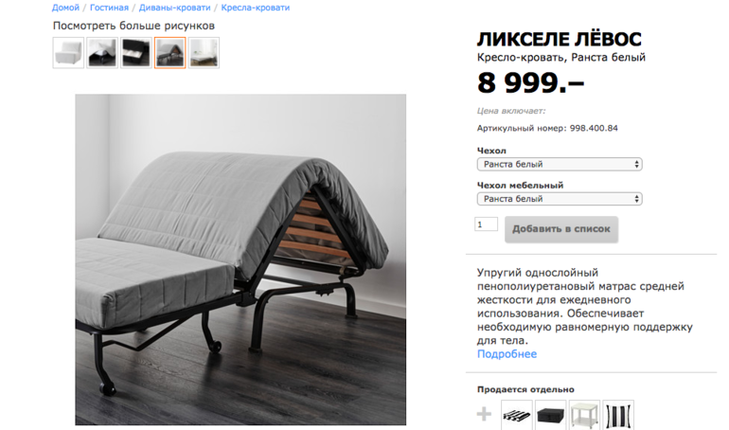Open the striped cushion accessory icon
This screenshot has height=430, width=729.
tap(517, 415)
